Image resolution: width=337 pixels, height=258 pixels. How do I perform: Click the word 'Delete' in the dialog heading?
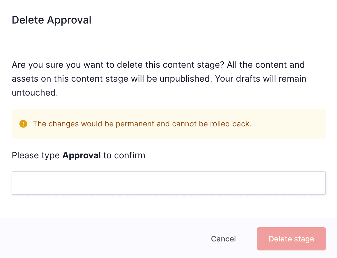pos(28,20)
